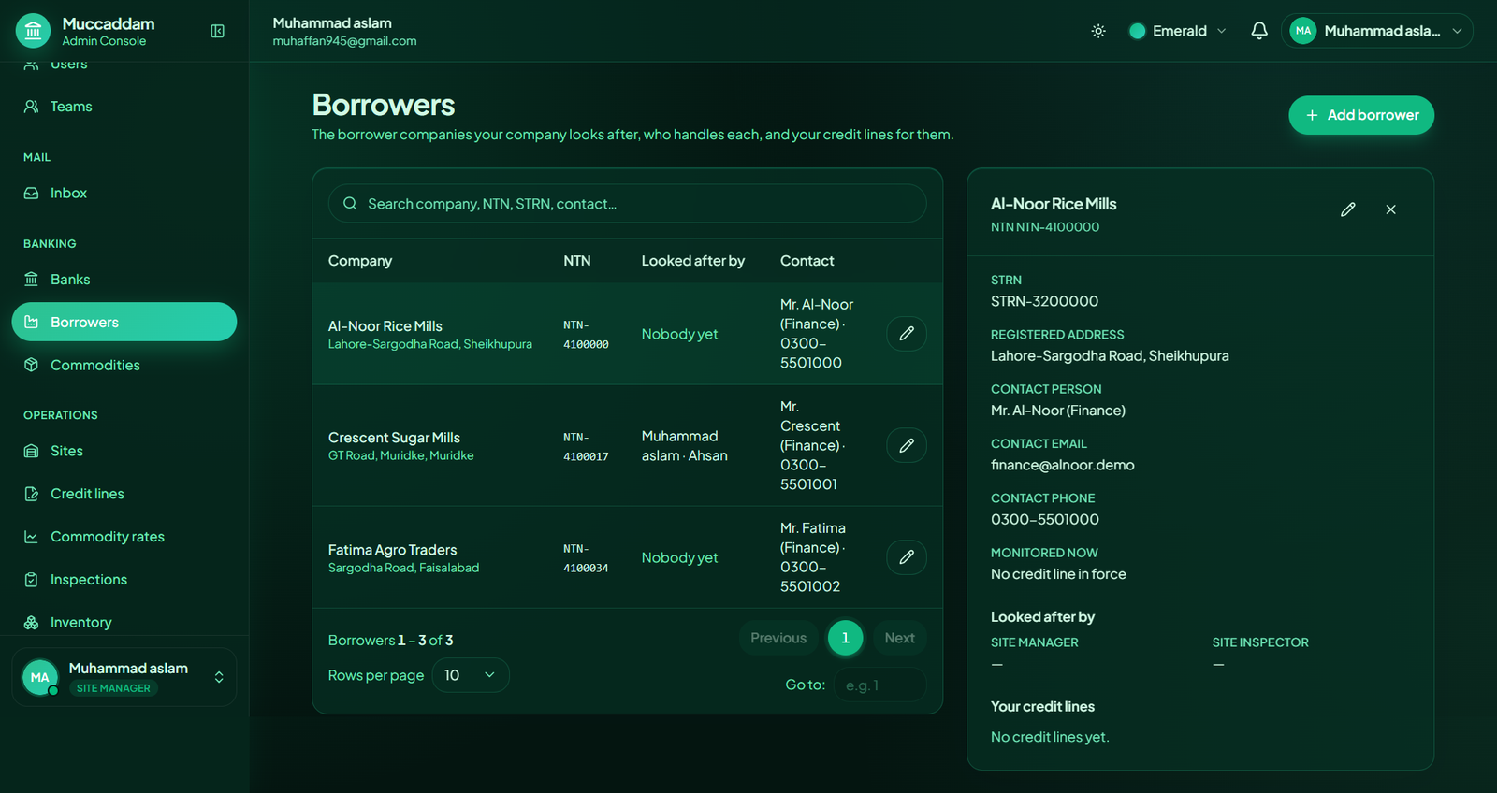1497x793 pixels.
Task: Click the finance@alnoor.demo email
Action: pyautogui.click(x=1063, y=465)
